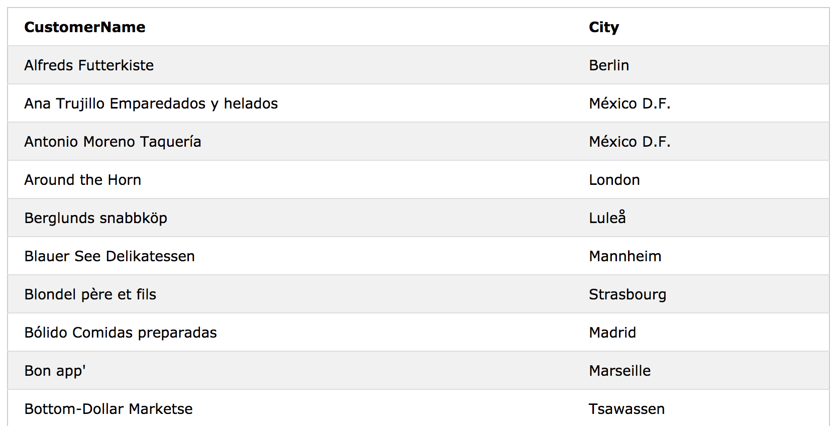This screenshot has height=426, width=835.
Task: Click Ana Trujillo Emparedados y helados
Action: [x=151, y=103]
